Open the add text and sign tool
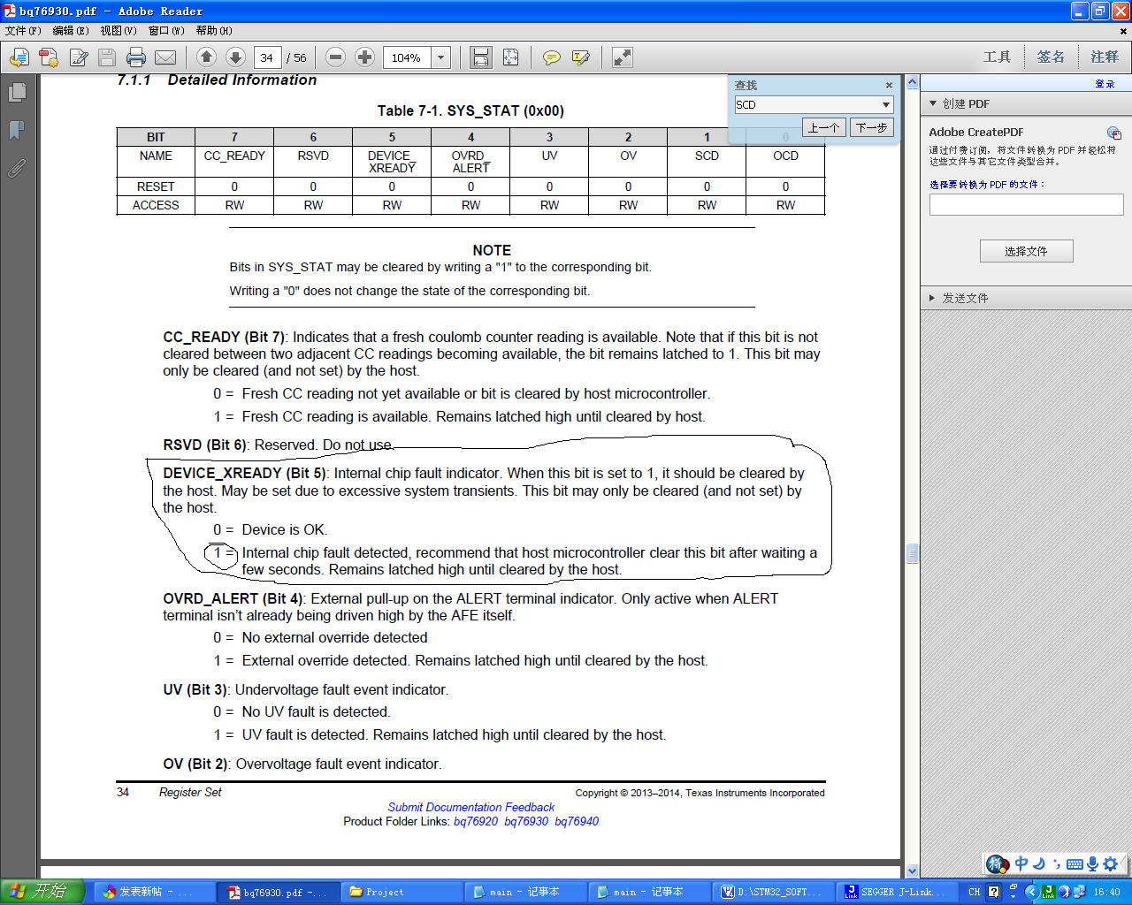This screenshot has height=905, width=1132. point(79,57)
